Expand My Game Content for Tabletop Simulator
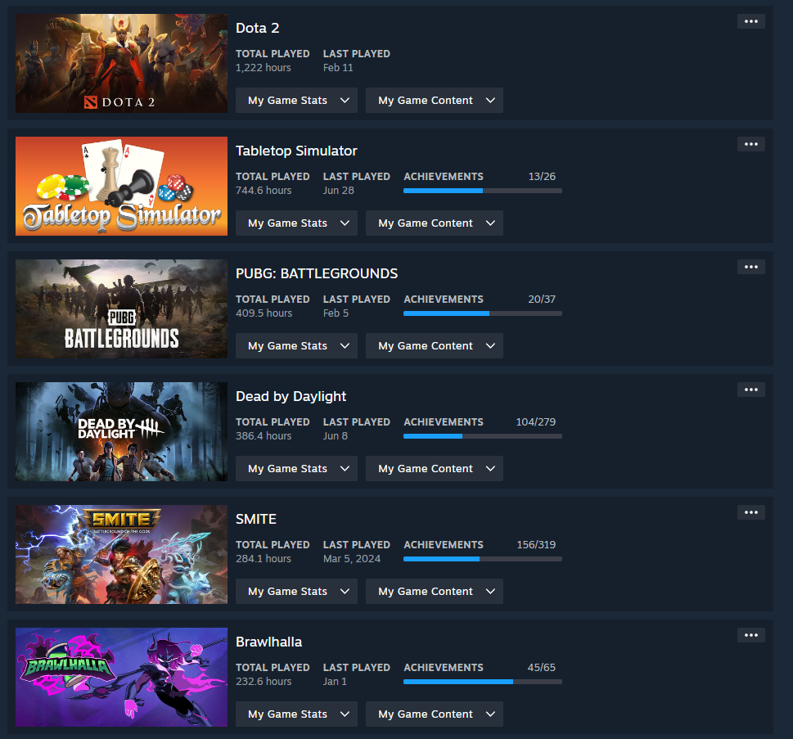The width and height of the screenshot is (793, 739). pos(435,223)
